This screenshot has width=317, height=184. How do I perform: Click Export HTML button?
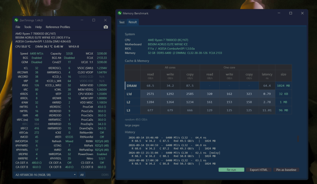(x=259, y=170)
